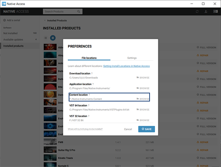Select FM8 product thumbnail
Screen dimensions: 221x167
(50, 142)
